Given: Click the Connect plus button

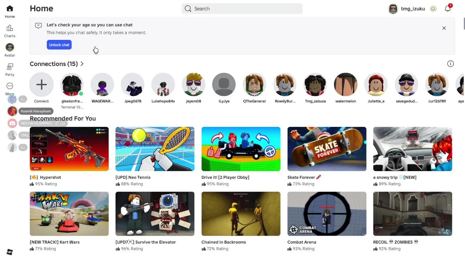Looking at the screenshot, I should click(x=41, y=84).
